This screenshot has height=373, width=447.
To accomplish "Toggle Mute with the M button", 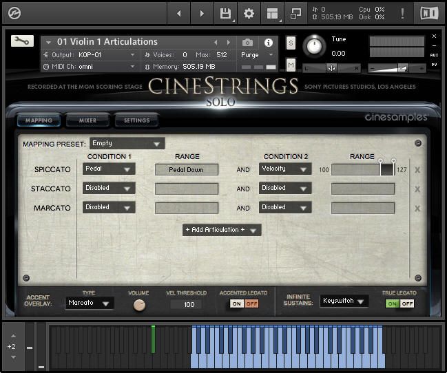I will pyautogui.click(x=291, y=65).
